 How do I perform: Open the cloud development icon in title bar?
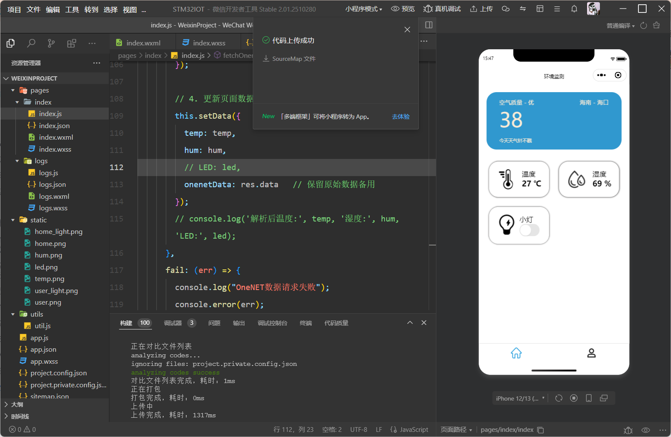[506, 9]
